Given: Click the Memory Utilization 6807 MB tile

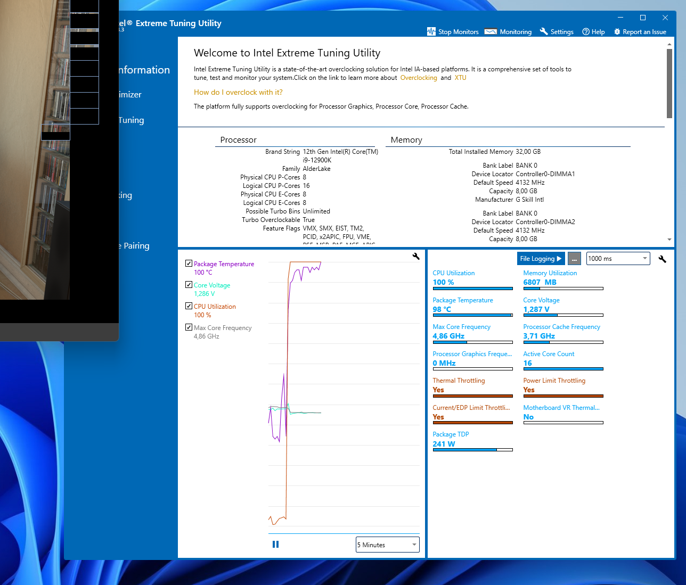Looking at the screenshot, I should pos(563,279).
